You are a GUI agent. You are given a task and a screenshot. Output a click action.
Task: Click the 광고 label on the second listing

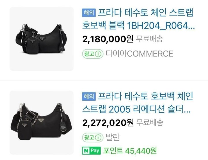(89, 137)
